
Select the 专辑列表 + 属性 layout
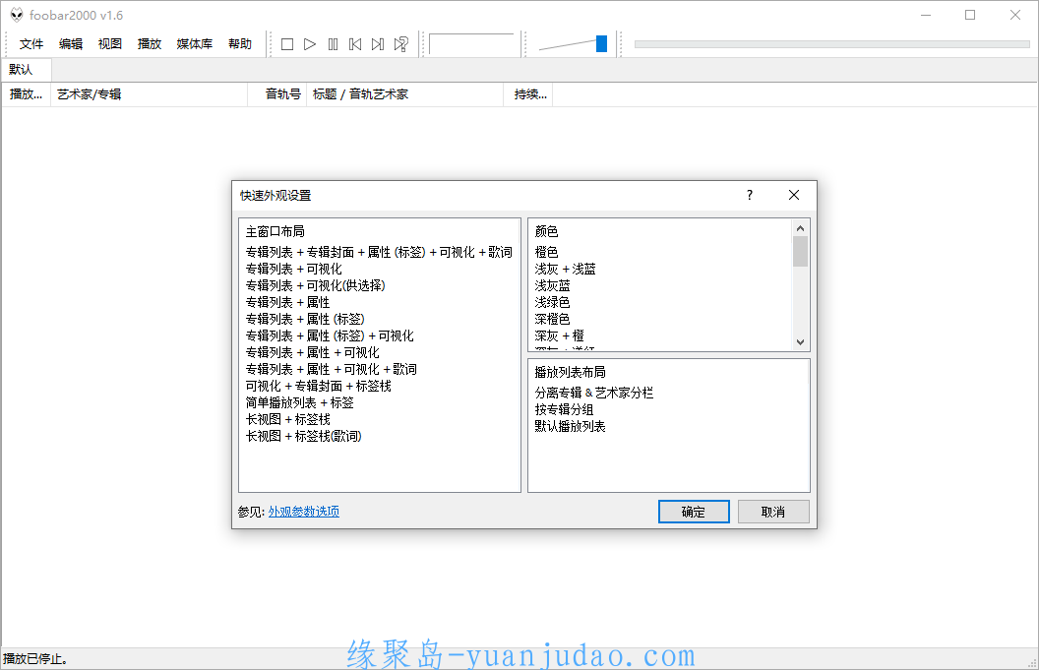click(x=287, y=302)
